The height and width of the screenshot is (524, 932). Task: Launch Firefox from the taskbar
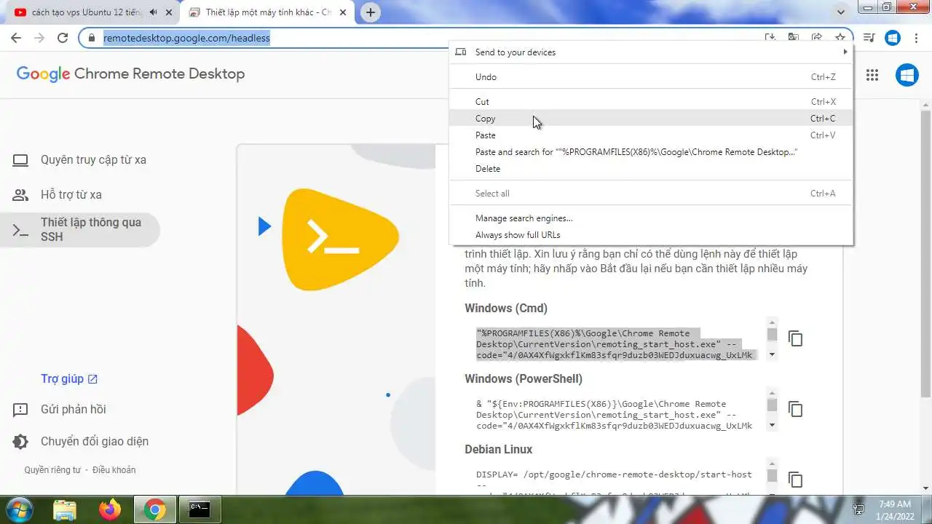point(110,509)
